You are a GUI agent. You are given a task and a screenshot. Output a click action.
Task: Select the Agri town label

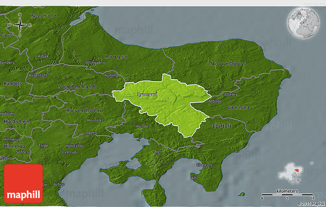click(158, 152)
